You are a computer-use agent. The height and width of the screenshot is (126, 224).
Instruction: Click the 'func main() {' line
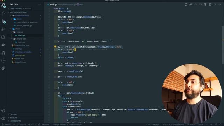(x=61, y=9)
